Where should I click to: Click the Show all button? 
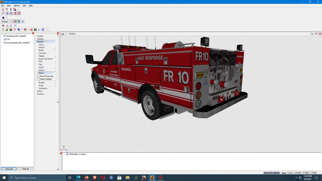click(x=9, y=169)
